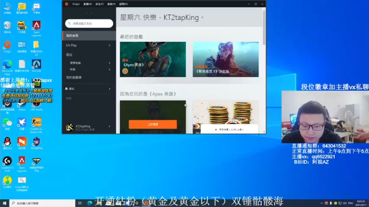Show hidden system tray icons arrow
Screen dimensions: 369x207
[x=321, y=203]
